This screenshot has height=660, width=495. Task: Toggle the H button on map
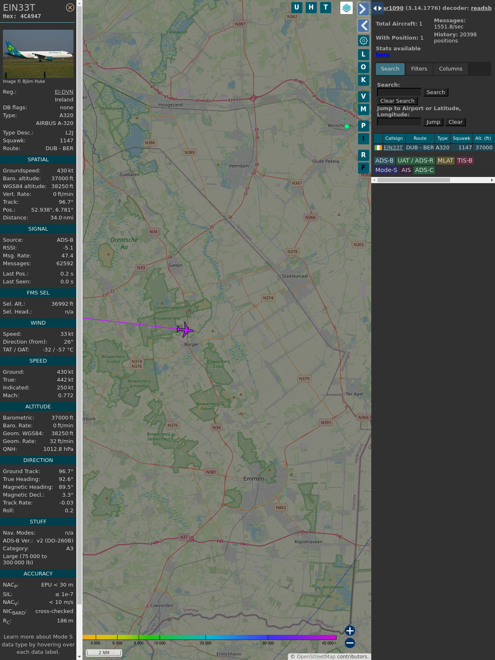(311, 7)
